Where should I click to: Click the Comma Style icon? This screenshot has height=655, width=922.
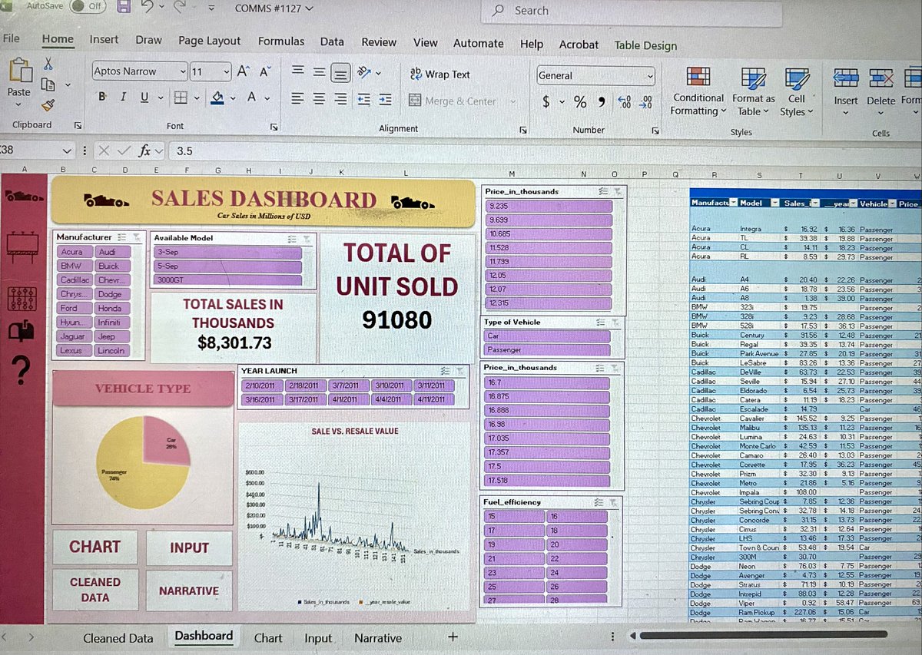pos(602,101)
